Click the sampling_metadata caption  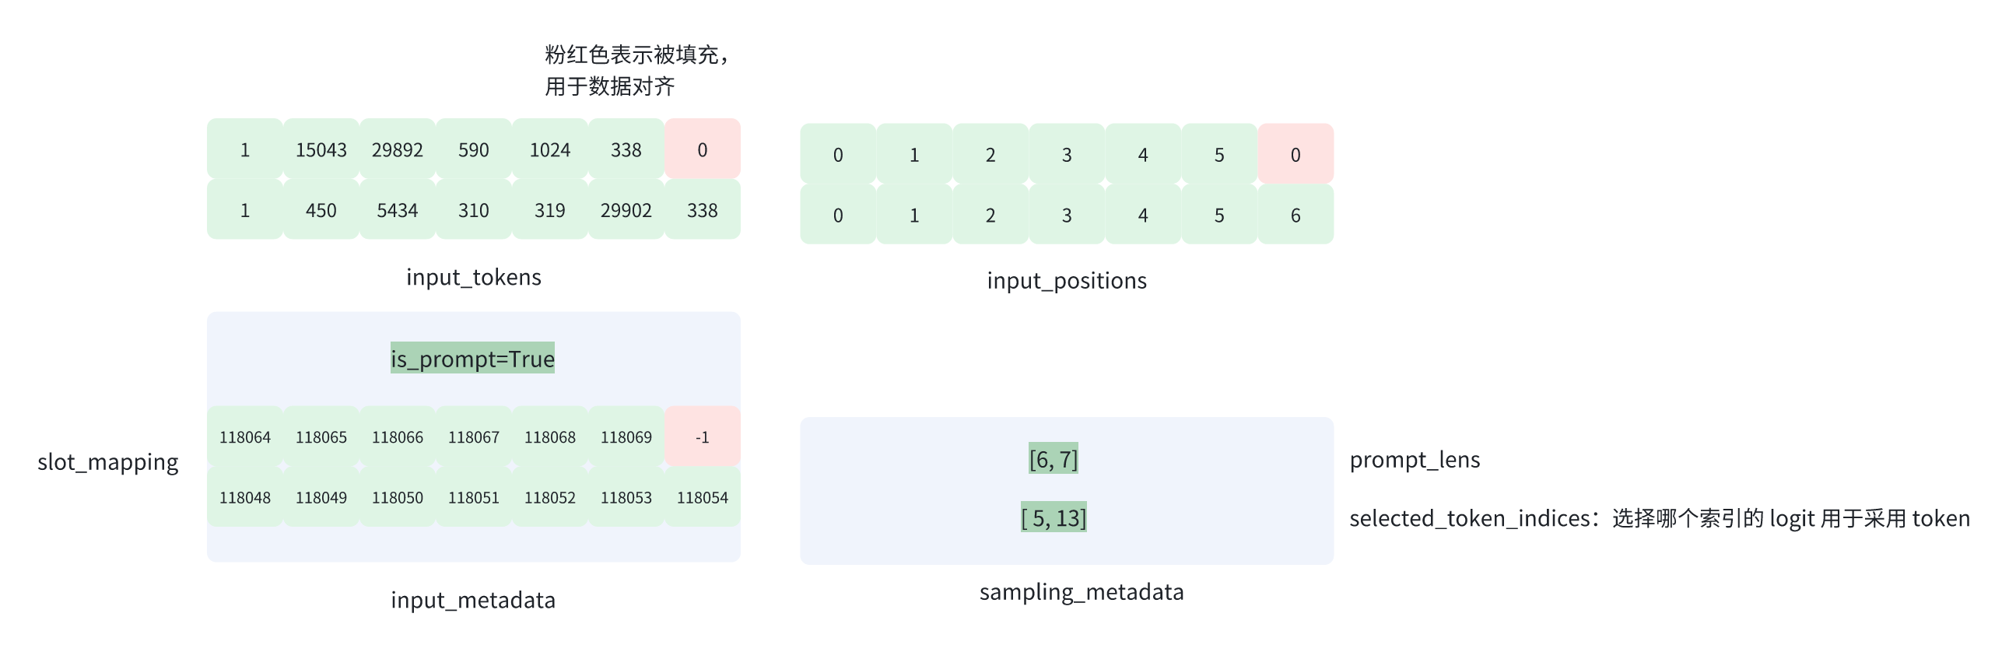(x=1081, y=592)
